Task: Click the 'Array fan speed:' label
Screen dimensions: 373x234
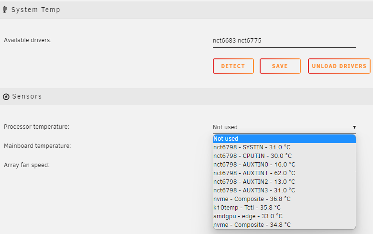Action: point(27,165)
